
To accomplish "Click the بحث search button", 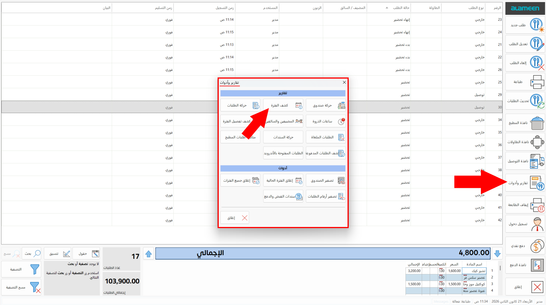I will tap(32, 253).
